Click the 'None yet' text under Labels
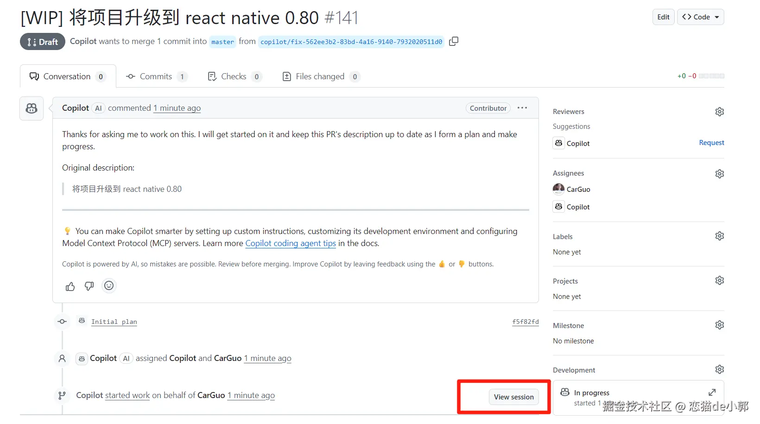 [567, 252]
